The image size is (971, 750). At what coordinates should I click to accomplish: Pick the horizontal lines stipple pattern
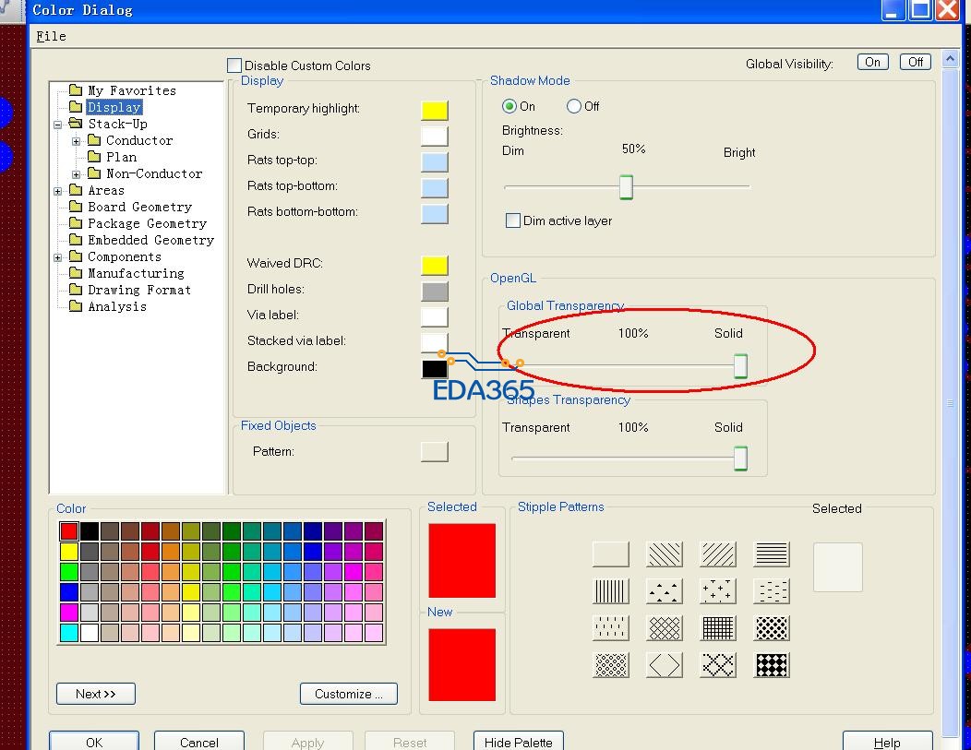point(772,554)
